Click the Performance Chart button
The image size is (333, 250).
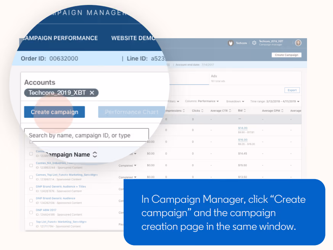[x=132, y=112]
